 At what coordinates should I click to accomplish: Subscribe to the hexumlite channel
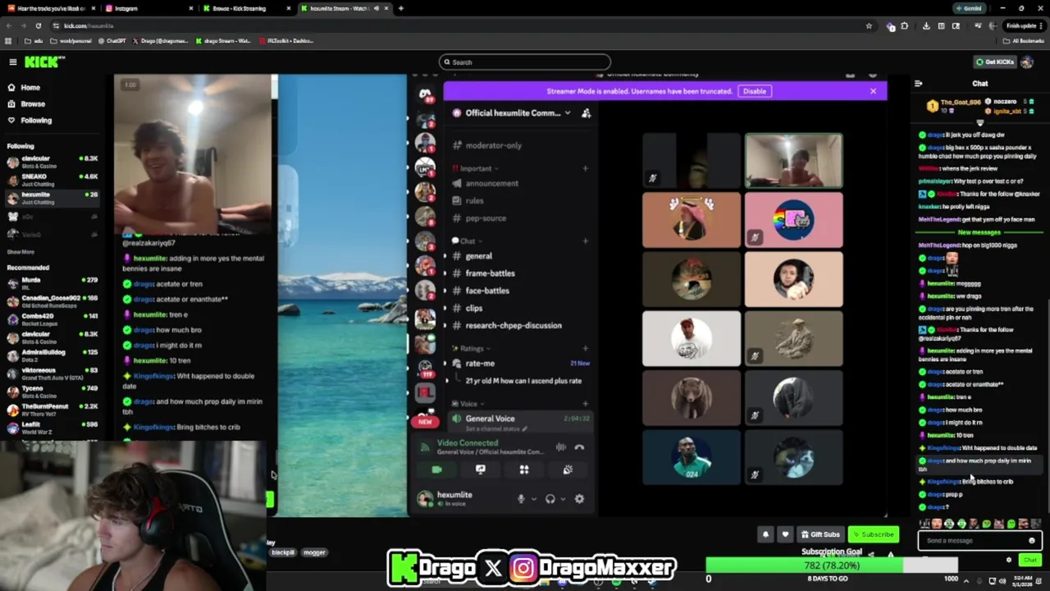[x=873, y=534]
